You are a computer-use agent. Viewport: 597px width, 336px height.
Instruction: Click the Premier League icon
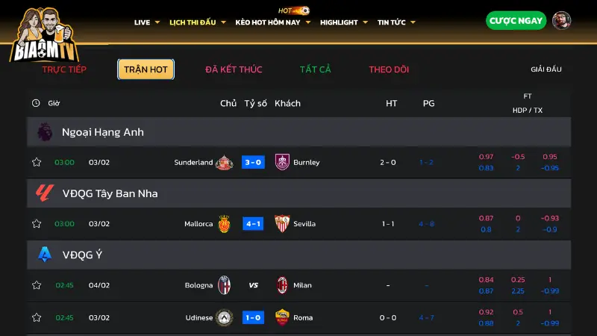coord(45,132)
